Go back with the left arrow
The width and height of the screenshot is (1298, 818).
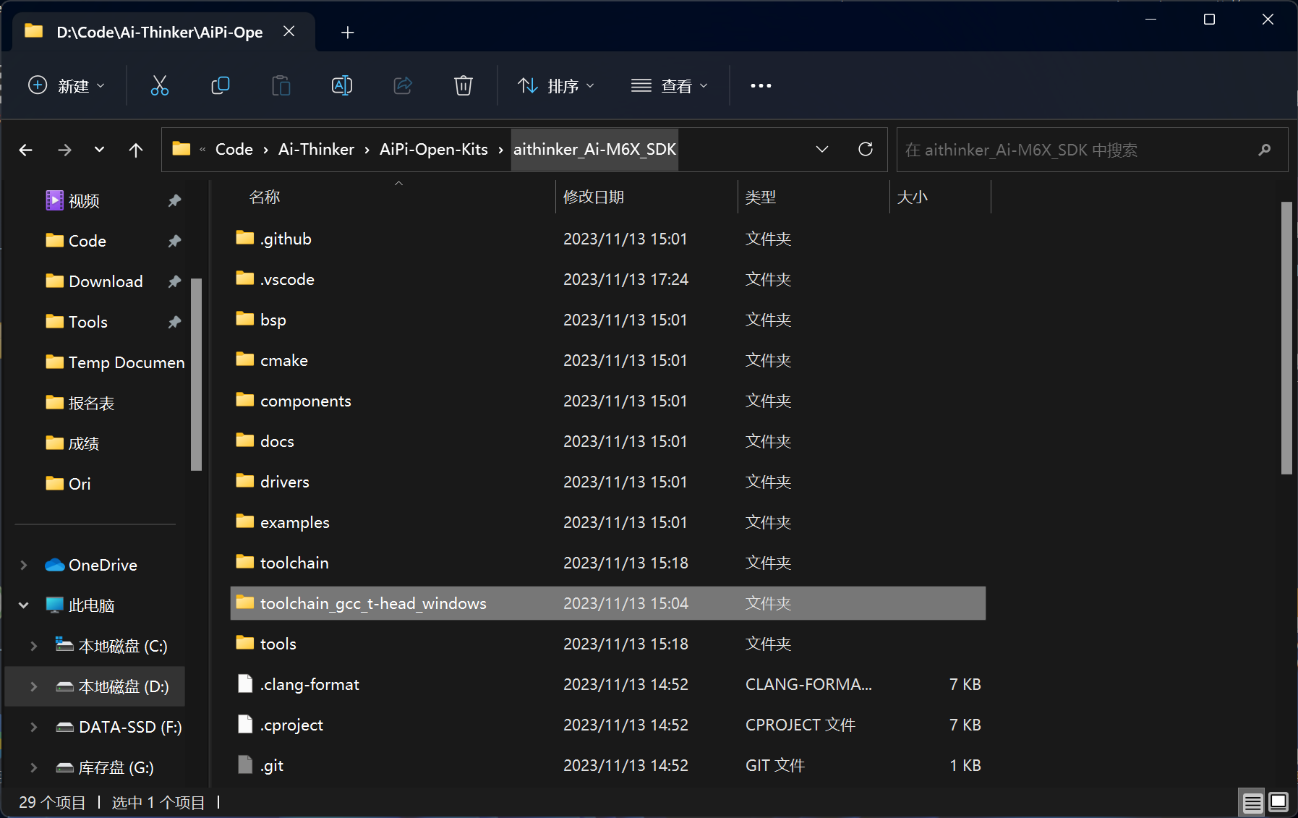tap(26, 150)
